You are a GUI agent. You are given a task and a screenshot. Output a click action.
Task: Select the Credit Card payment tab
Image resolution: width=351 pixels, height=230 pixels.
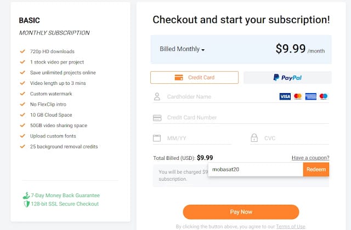click(x=194, y=77)
